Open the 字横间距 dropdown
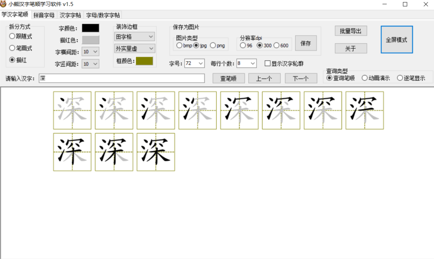Image resolution: width=434 pixels, height=259 pixels. coord(90,52)
